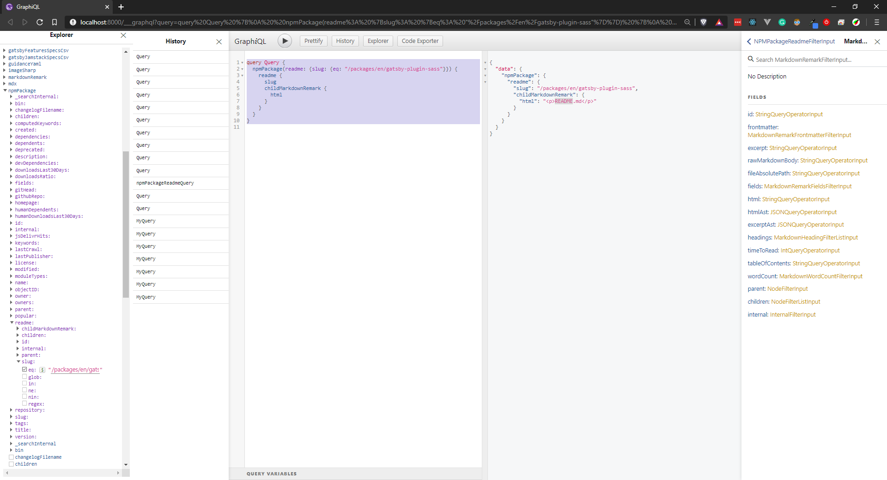The height and width of the screenshot is (480, 887).
Task: Expand childMarkdownRemark: under readme
Action: coord(18,329)
